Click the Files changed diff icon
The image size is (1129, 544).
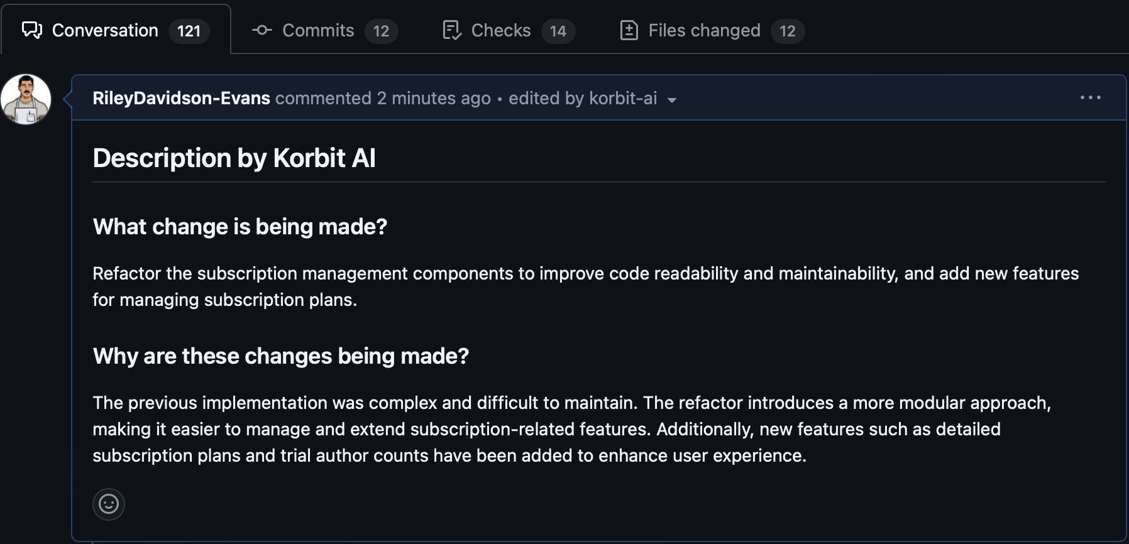point(629,30)
